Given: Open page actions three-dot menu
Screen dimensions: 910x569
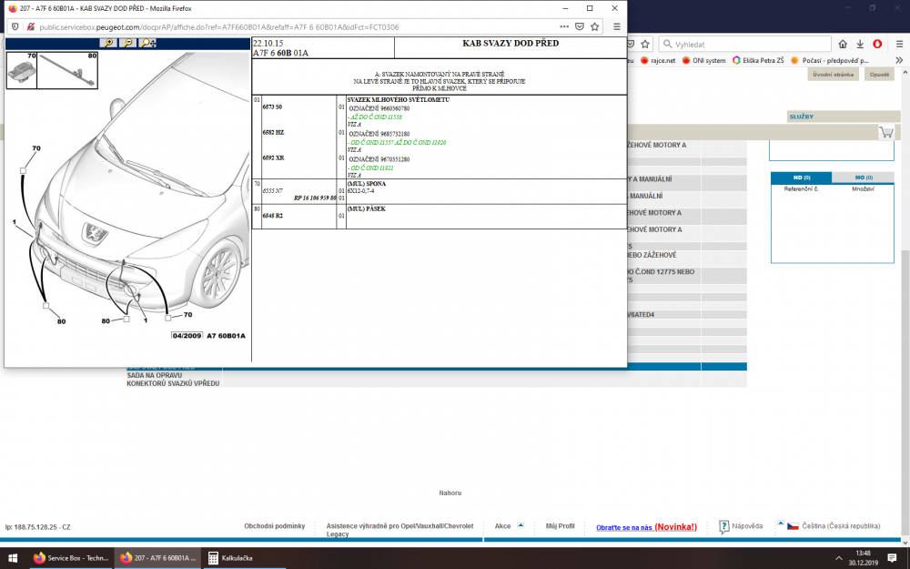Looking at the screenshot, I should tap(564, 26).
